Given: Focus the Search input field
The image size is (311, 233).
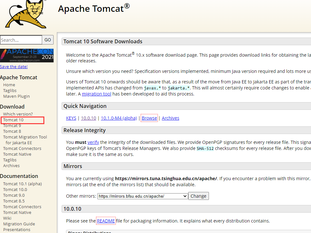Looking at the screenshot, I should coord(21,40).
